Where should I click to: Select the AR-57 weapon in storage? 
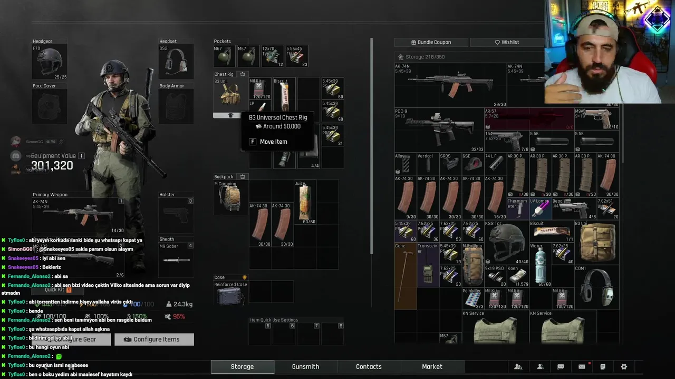coord(529,119)
